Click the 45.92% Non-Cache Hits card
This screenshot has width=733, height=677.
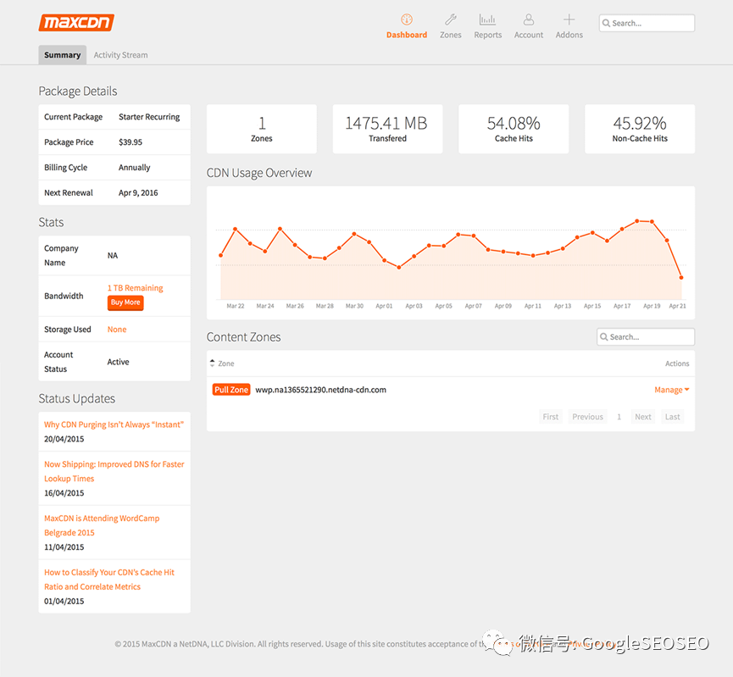[640, 129]
